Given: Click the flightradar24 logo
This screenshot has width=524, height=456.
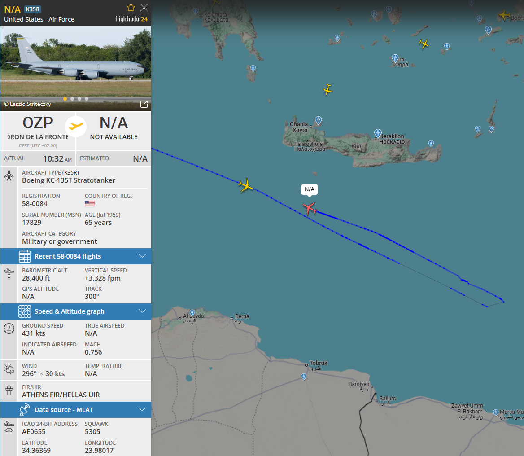Looking at the screenshot, I should click(131, 19).
